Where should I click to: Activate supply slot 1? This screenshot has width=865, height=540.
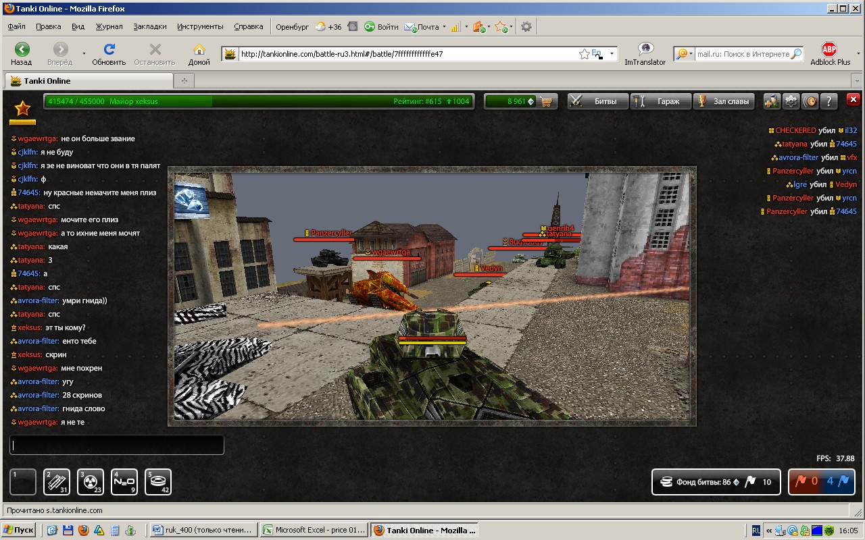(23, 482)
